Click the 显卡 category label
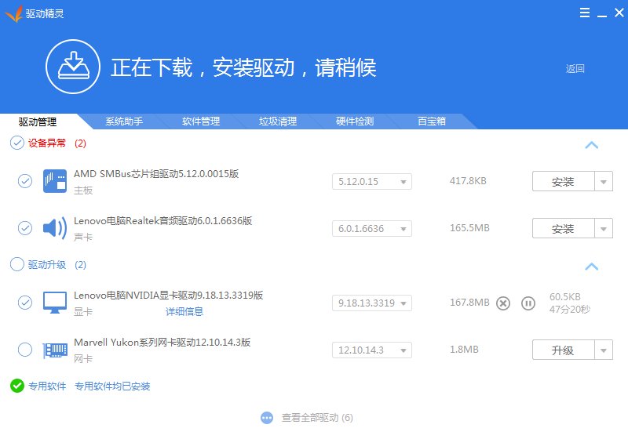Viewport: 628px width, 439px height. click(83, 312)
